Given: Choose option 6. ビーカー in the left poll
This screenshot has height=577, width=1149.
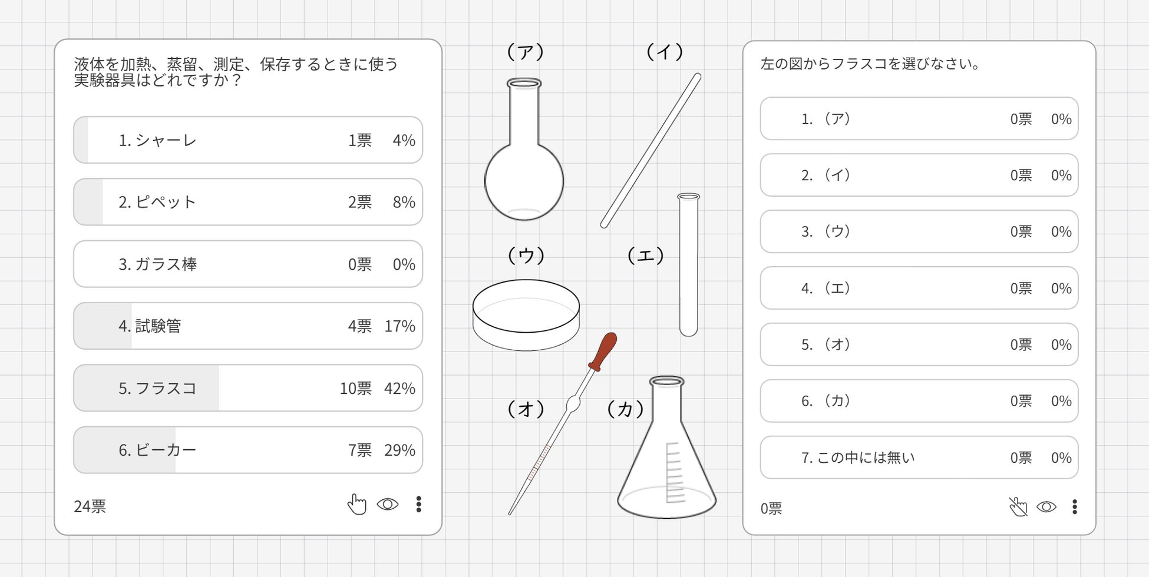Looking at the screenshot, I should [248, 450].
